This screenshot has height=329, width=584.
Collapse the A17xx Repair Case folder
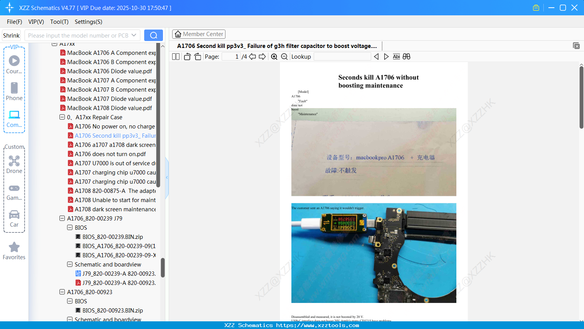click(x=62, y=117)
